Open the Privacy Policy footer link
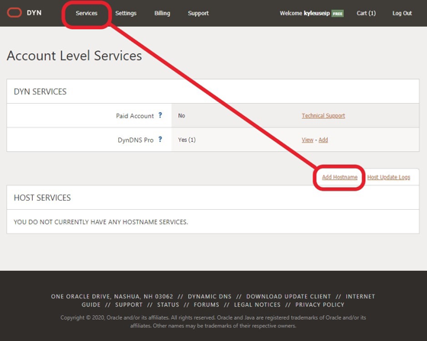This screenshot has width=427, height=341. point(320,304)
